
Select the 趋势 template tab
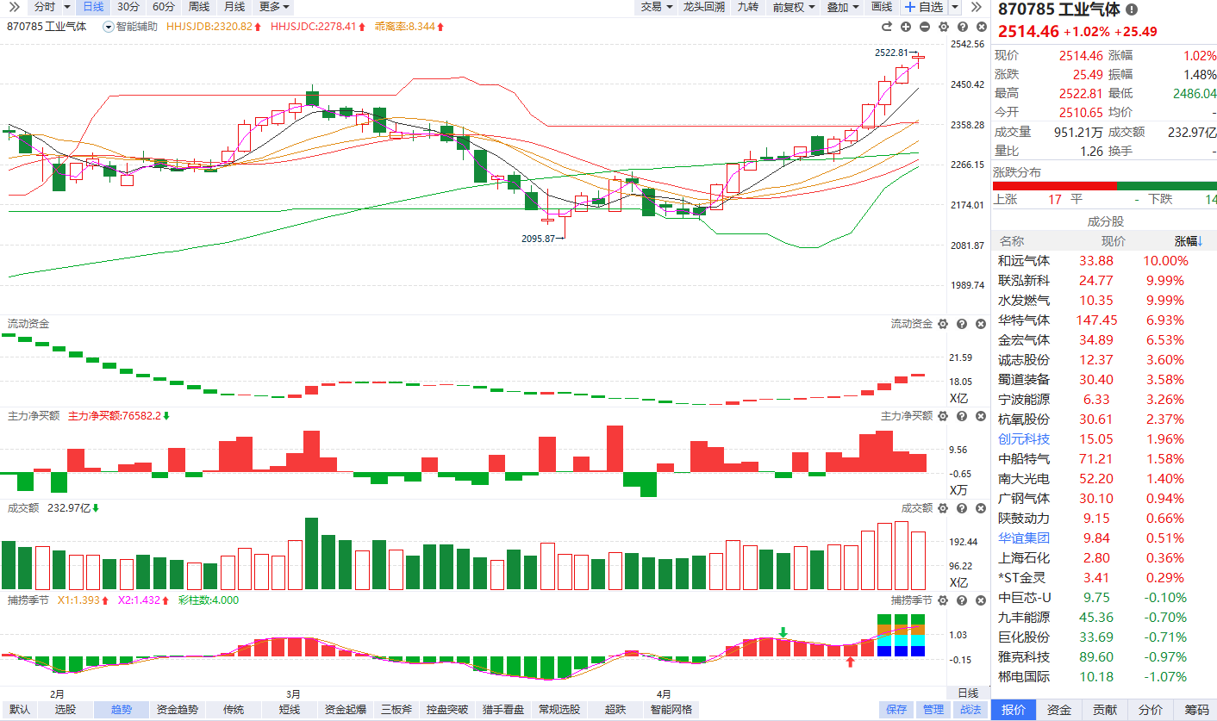pos(122,710)
